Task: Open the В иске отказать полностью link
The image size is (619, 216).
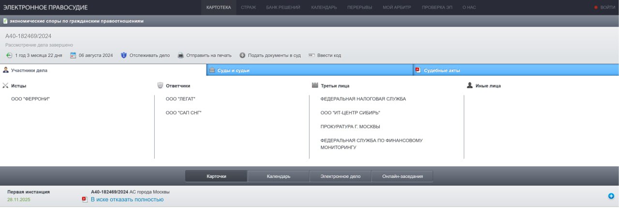Action: (x=127, y=199)
